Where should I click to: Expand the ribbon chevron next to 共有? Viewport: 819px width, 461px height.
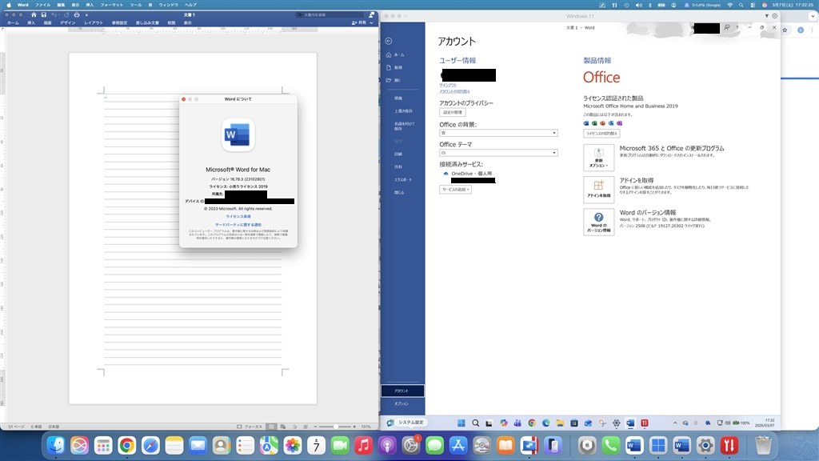371,23
